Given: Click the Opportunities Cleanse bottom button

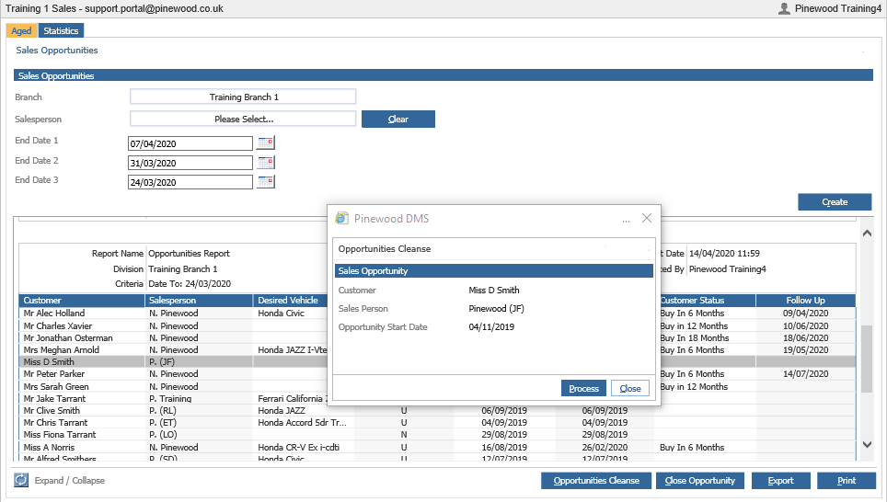Looking at the screenshot, I should [596, 481].
